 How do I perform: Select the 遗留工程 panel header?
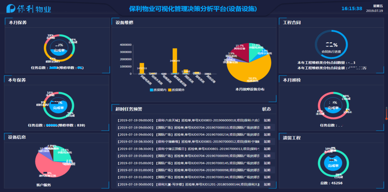(x=292, y=138)
